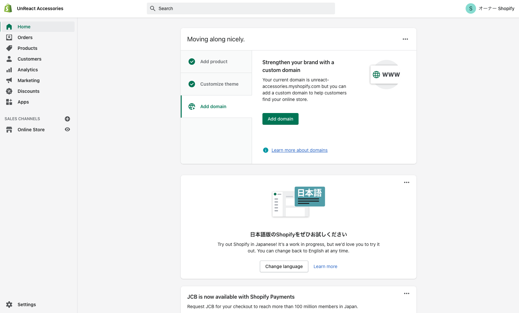This screenshot has height=313, width=519.
Task: Click the Marketing megaphone icon
Action: pos(9,80)
